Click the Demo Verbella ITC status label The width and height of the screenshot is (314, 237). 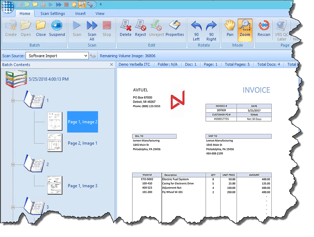click(134, 64)
